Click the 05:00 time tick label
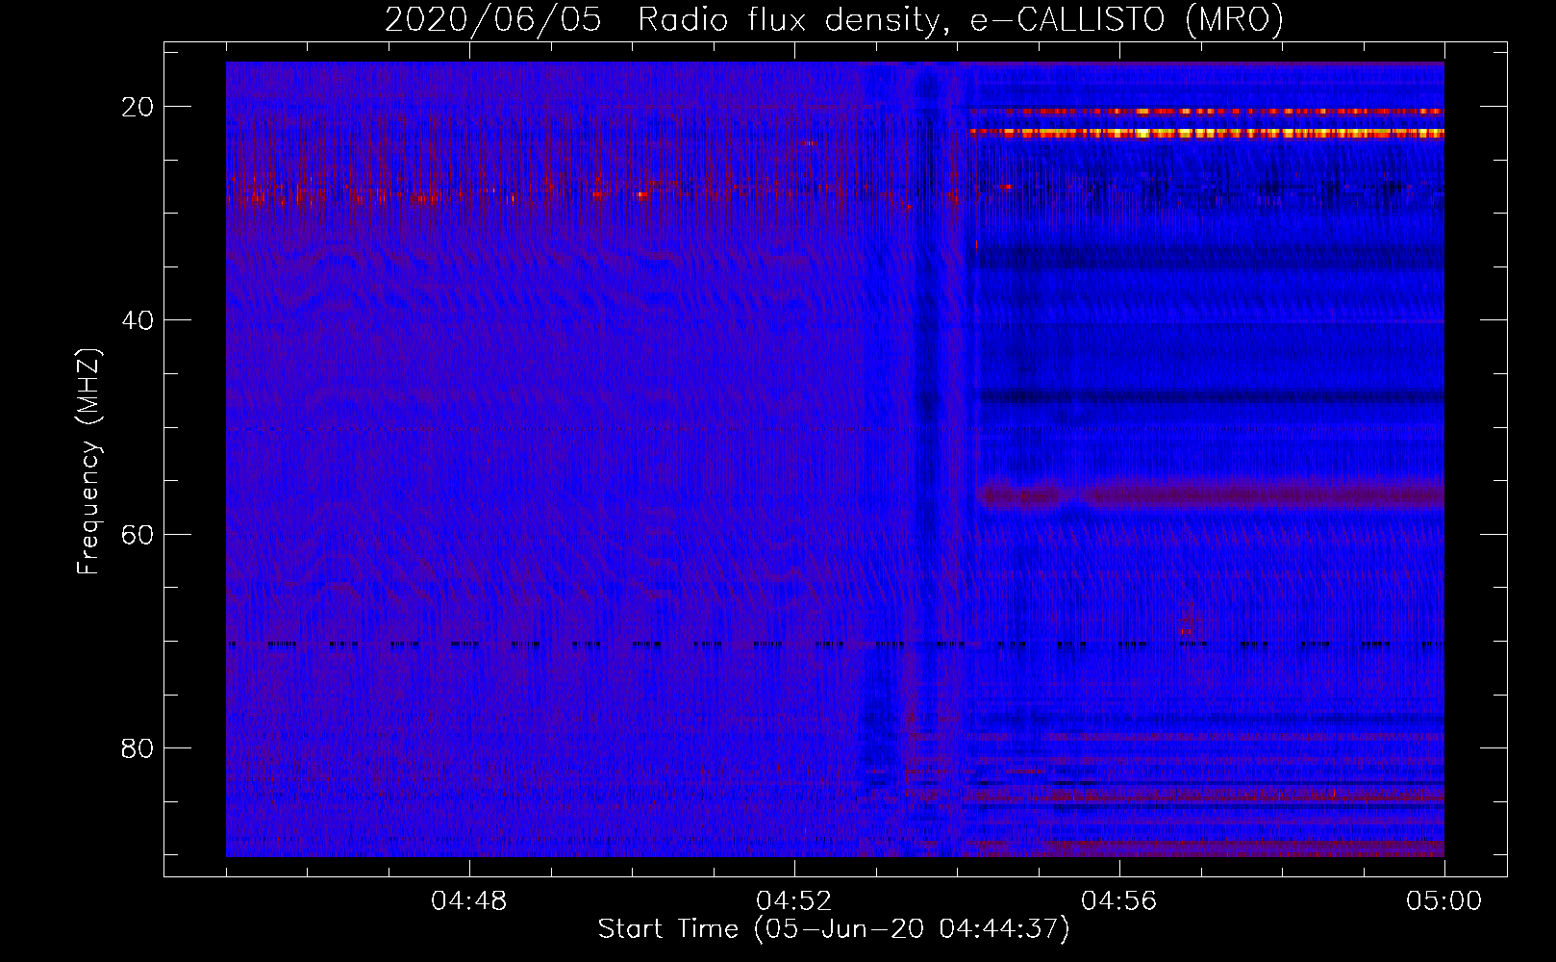Image resolution: width=1556 pixels, height=962 pixels. coord(1444,901)
